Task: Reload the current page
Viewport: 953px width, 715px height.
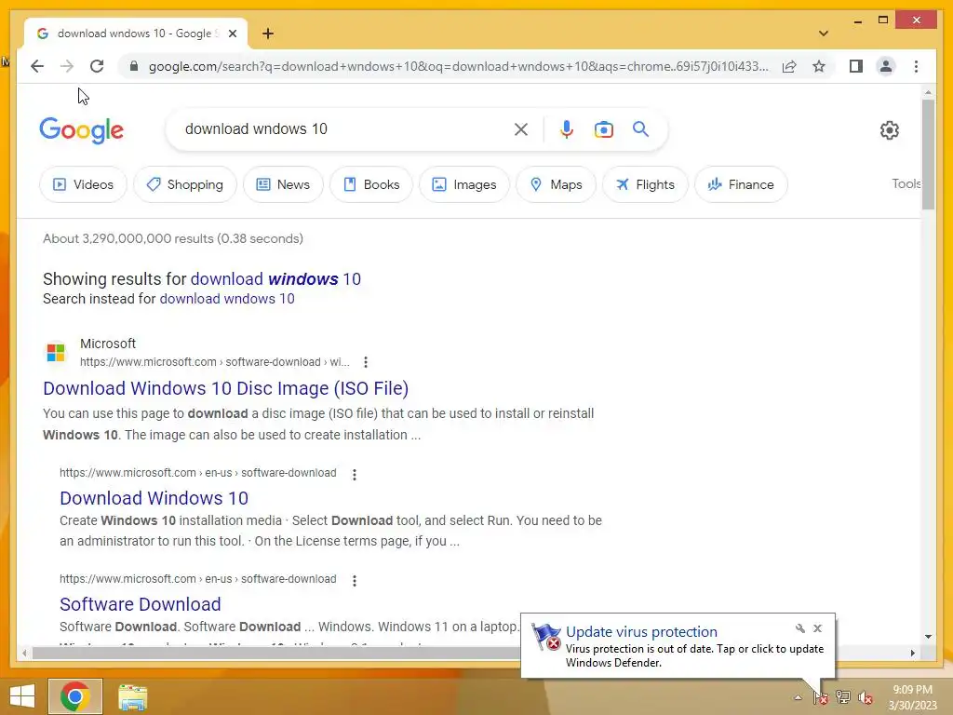Action: [x=97, y=66]
